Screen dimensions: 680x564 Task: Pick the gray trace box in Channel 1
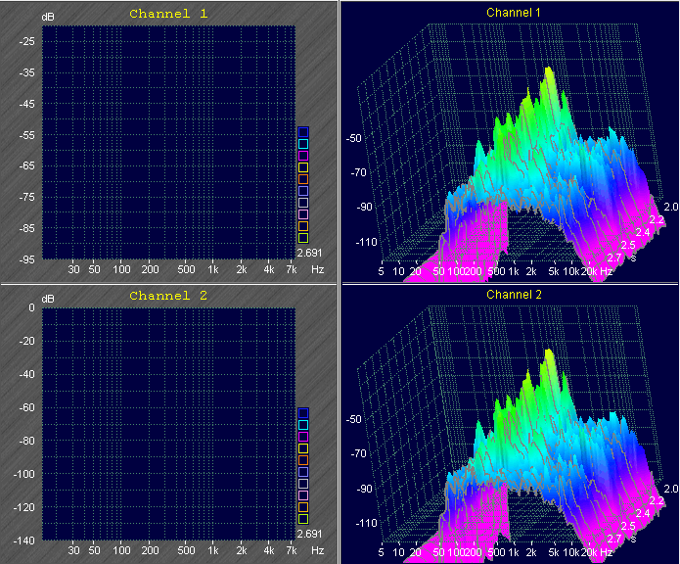[303, 203]
